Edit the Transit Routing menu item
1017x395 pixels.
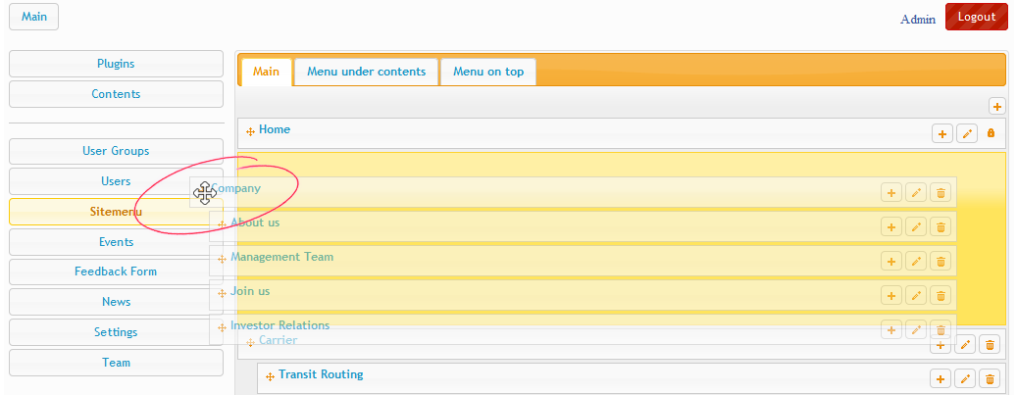[x=966, y=378]
